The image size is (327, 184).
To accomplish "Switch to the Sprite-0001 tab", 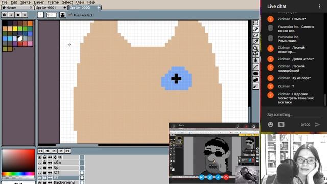I will (51, 8).
